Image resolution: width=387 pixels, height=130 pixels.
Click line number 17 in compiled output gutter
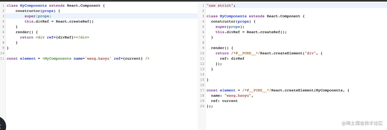(x=202, y=90)
